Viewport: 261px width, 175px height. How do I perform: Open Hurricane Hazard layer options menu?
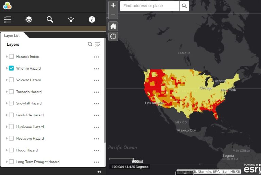point(97,127)
